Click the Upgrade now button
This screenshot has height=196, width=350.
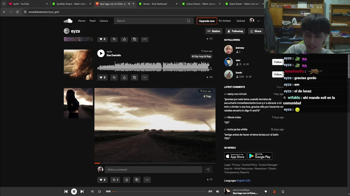[x=207, y=21]
